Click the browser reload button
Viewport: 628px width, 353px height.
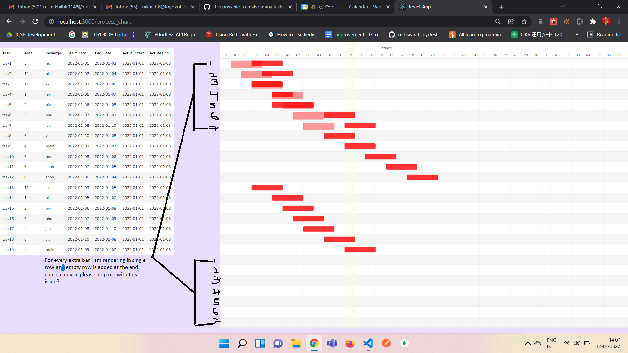tap(35, 22)
